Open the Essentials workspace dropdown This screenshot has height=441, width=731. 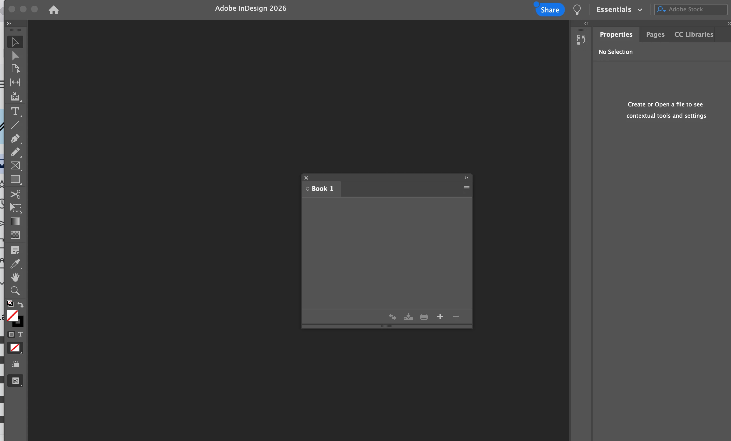pos(619,10)
